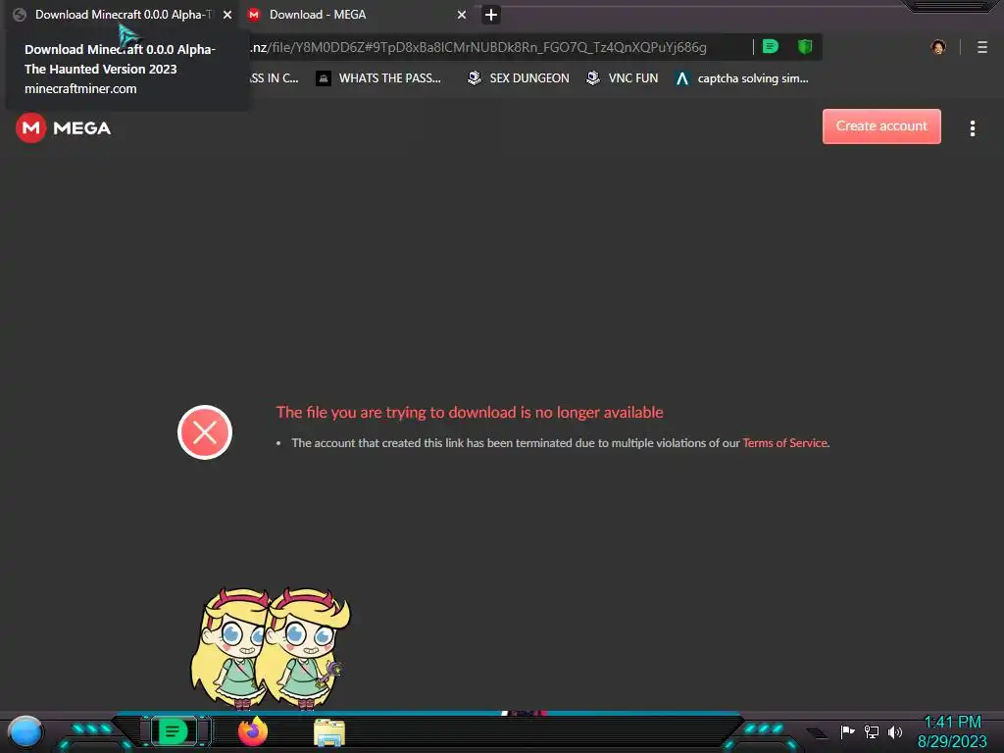The height and width of the screenshot is (753, 1004).
Task: Click the network tray icon
Action: (x=872, y=731)
